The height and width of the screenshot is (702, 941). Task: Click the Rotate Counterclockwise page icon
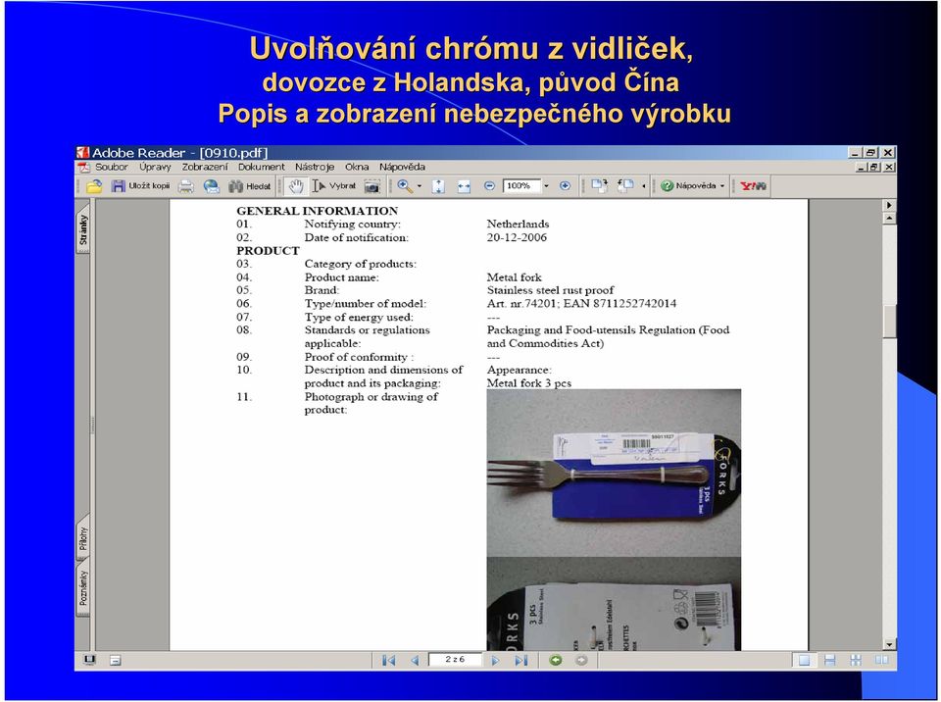click(x=625, y=186)
